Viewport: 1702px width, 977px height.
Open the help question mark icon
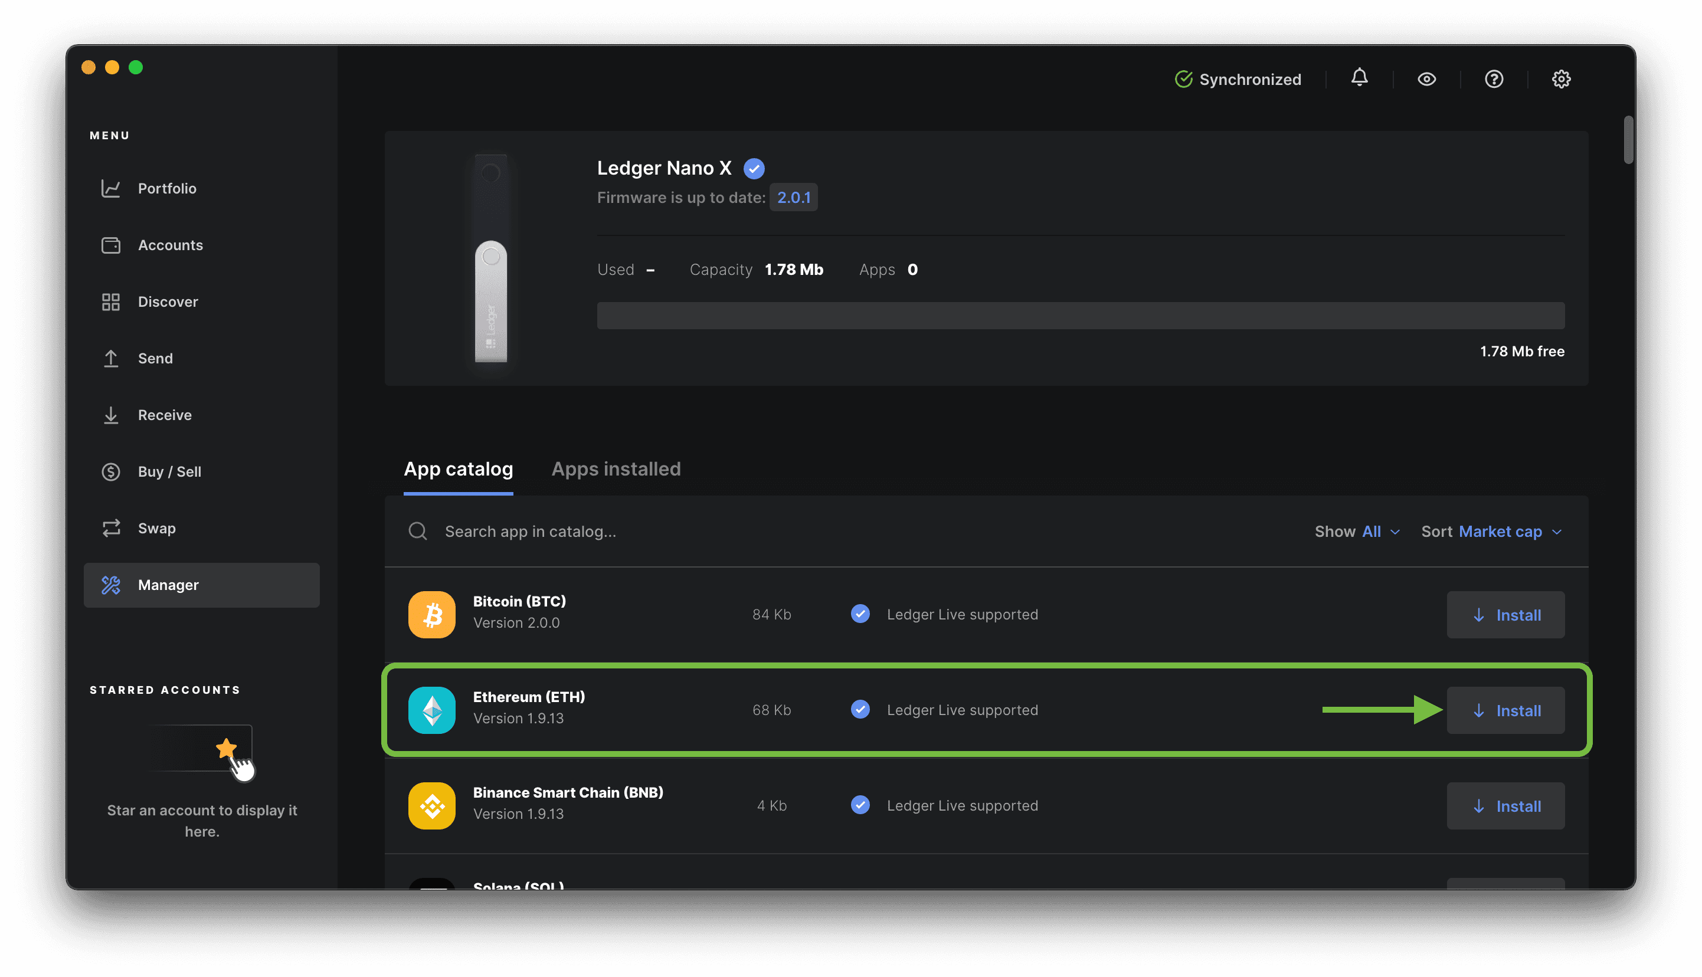tap(1494, 79)
